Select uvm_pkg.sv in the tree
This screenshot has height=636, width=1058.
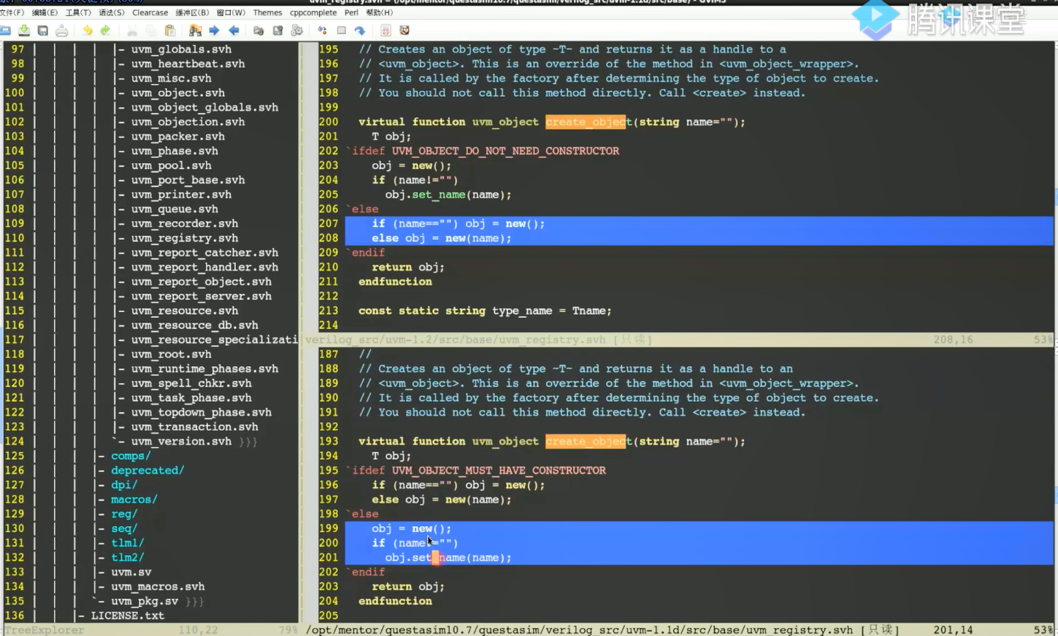pyautogui.click(x=145, y=601)
